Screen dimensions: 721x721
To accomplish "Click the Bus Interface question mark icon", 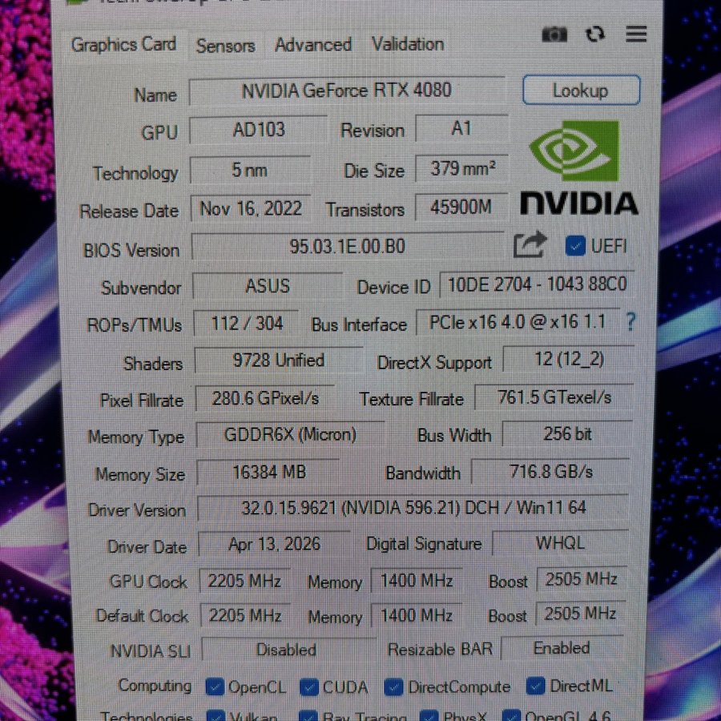I will 630,322.
